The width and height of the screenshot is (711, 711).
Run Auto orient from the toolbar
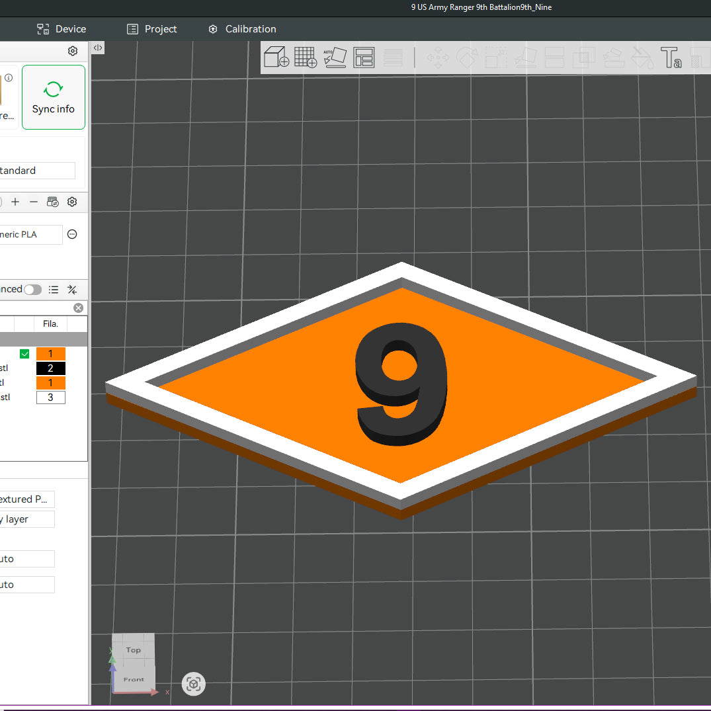(335, 58)
